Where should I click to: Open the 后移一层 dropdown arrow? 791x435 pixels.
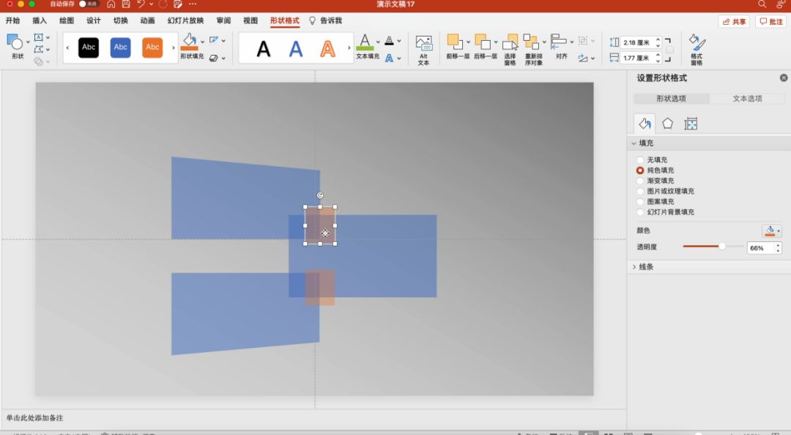(x=495, y=42)
